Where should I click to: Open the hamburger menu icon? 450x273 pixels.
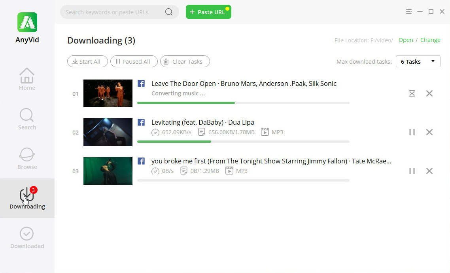coord(408,11)
